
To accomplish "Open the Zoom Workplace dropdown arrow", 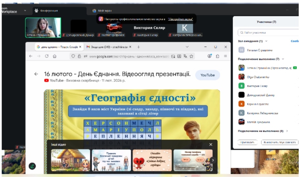I will point(25,11).
